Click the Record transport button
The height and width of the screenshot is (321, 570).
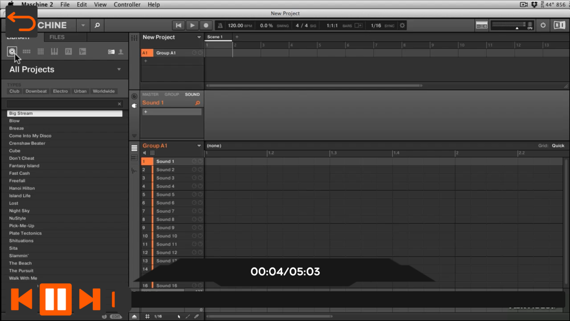tap(206, 26)
